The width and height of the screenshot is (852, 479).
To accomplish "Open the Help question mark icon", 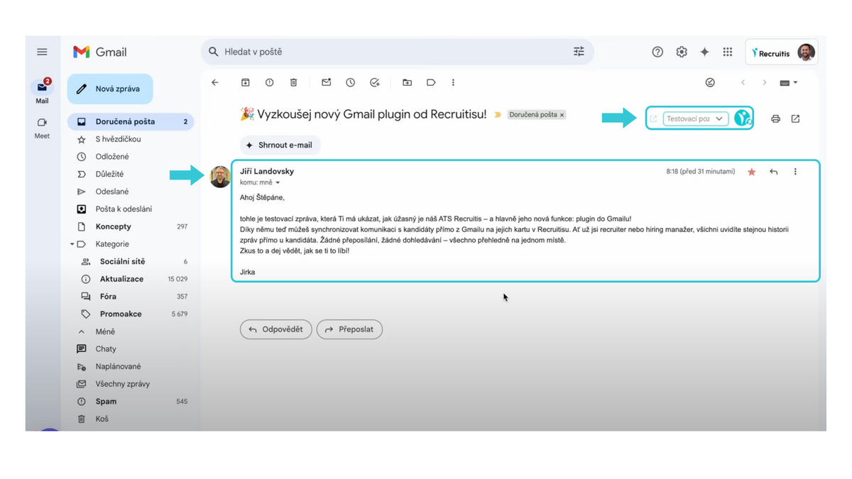I will [x=657, y=52].
